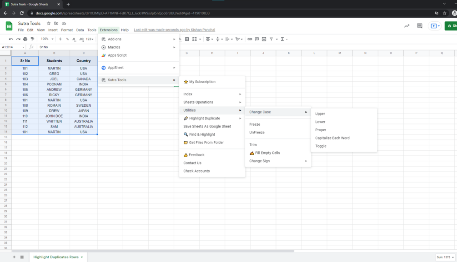
Task: Click the text rotation icon
Action: pyautogui.click(x=237, y=39)
